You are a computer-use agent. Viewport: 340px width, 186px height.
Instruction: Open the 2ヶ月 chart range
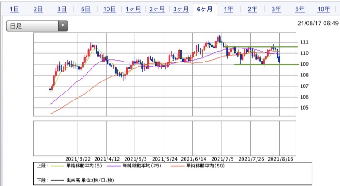(x=157, y=9)
